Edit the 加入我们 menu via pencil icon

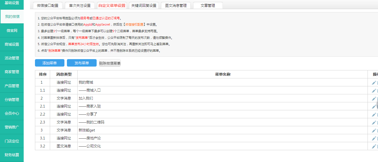[x=374, y=99]
